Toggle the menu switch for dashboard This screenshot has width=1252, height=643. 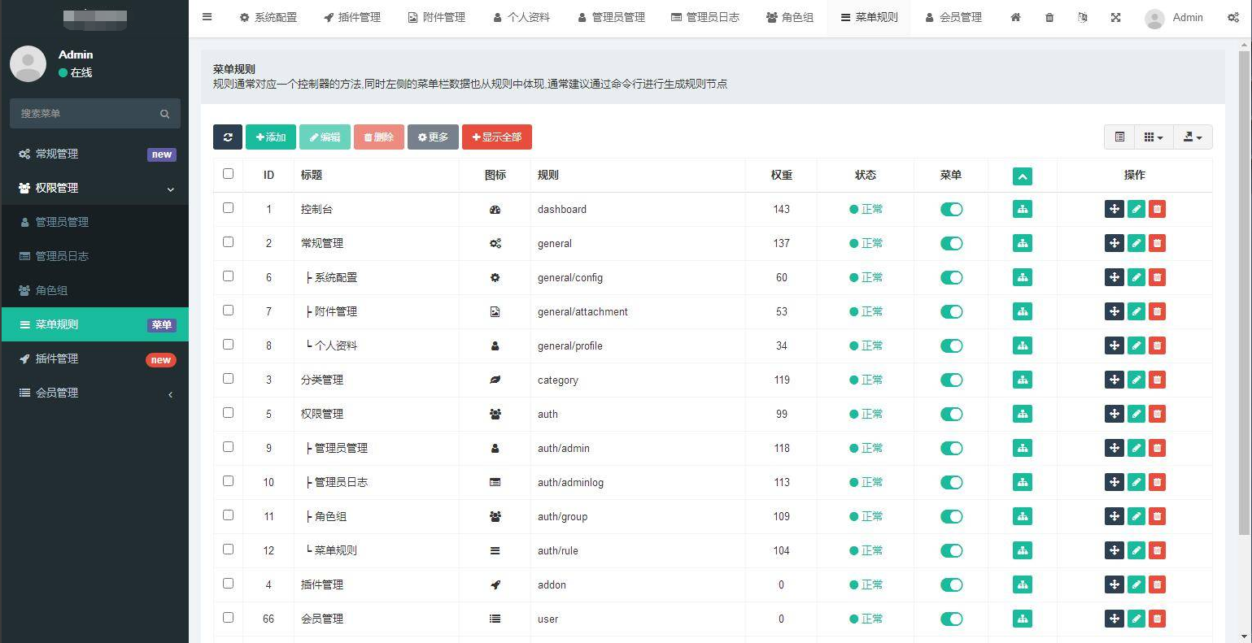[951, 209]
